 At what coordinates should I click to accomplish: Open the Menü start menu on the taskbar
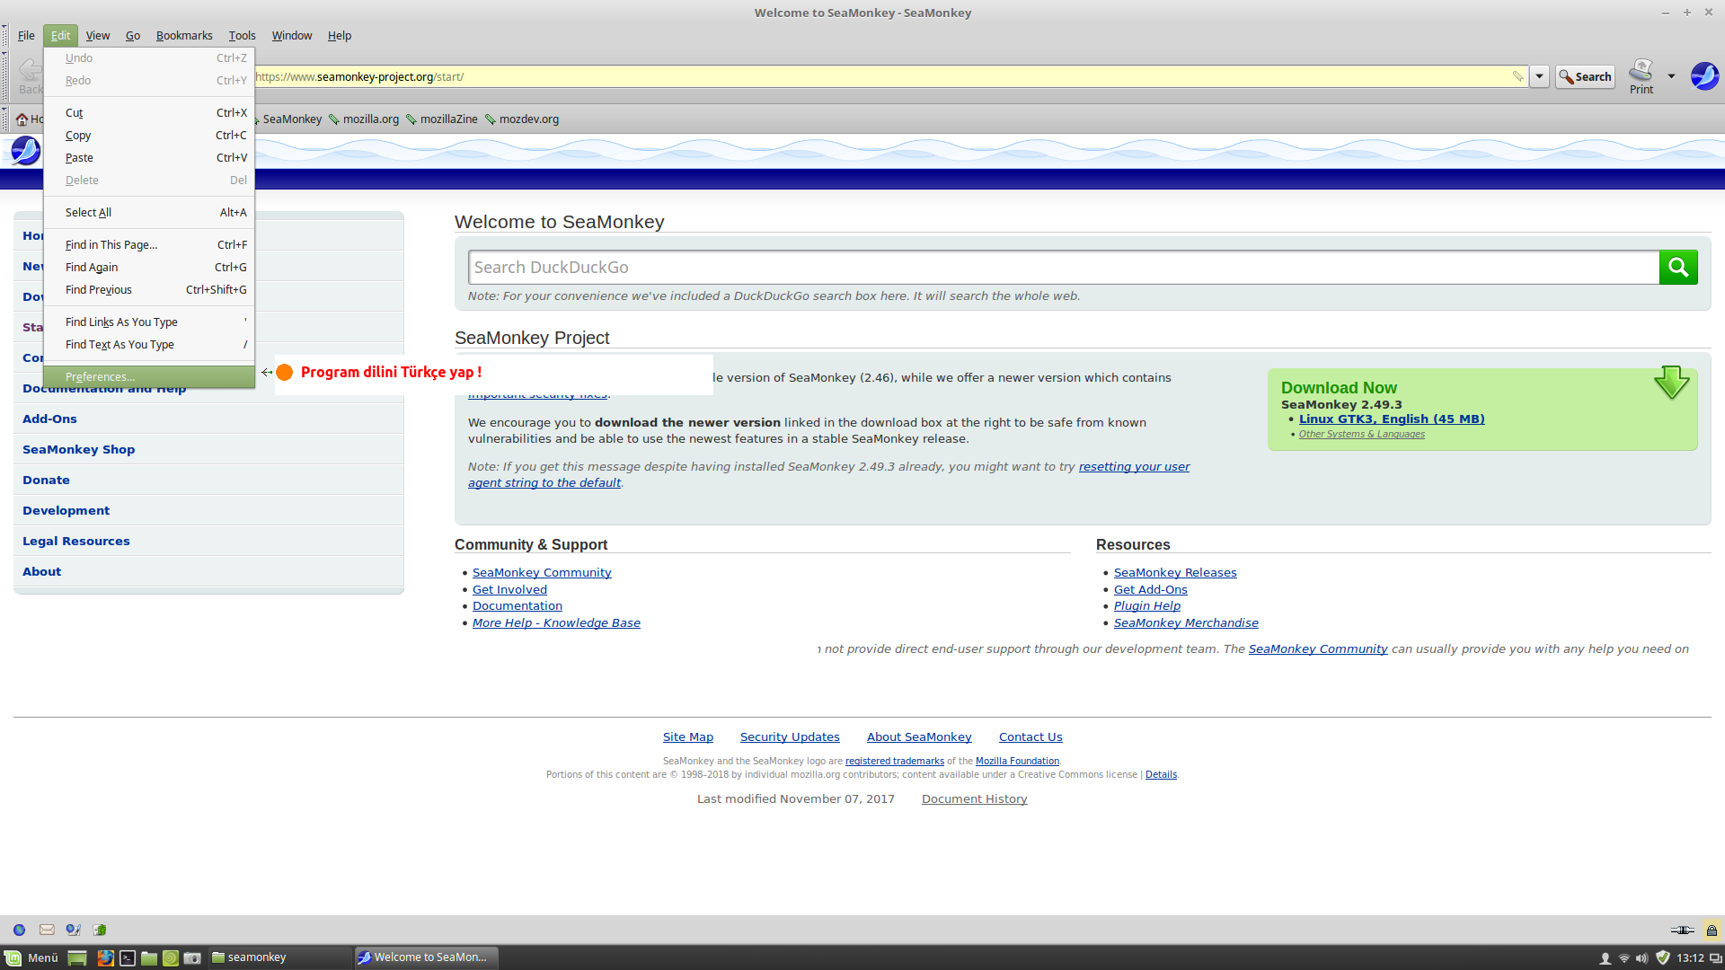(32, 957)
